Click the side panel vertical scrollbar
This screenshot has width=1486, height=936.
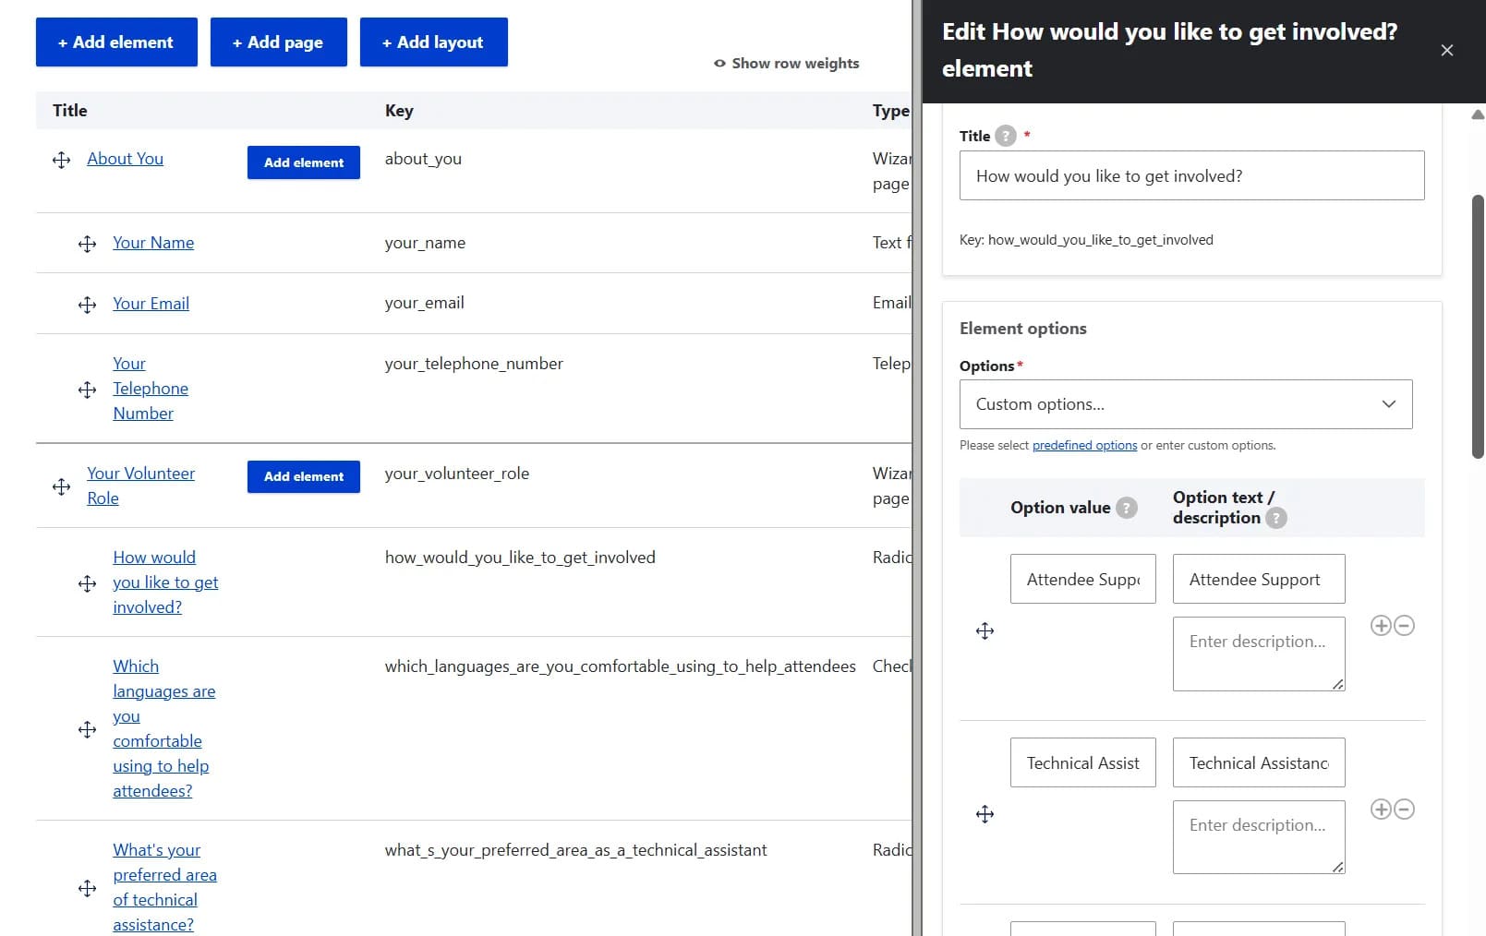(1478, 327)
